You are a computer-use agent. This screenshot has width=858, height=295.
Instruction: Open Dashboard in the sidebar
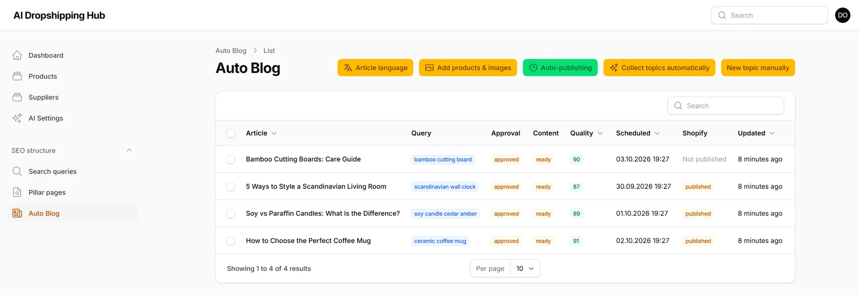click(x=72, y=55)
